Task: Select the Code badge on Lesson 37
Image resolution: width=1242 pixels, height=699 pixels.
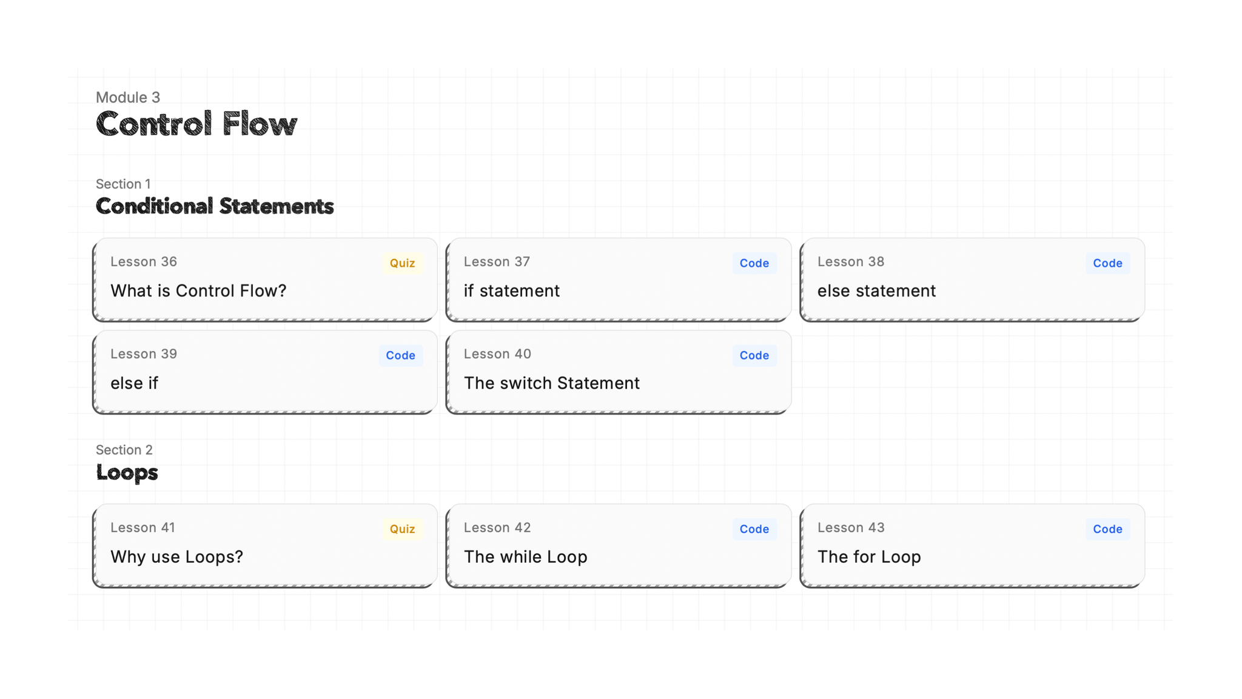Action: click(754, 263)
